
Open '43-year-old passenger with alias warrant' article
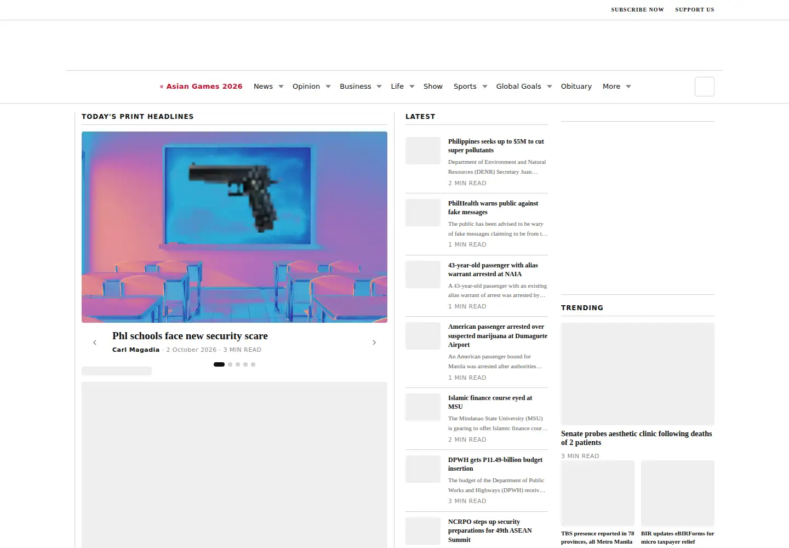click(493, 270)
